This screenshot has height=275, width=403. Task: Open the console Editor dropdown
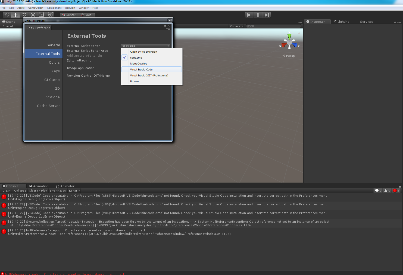(x=74, y=191)
